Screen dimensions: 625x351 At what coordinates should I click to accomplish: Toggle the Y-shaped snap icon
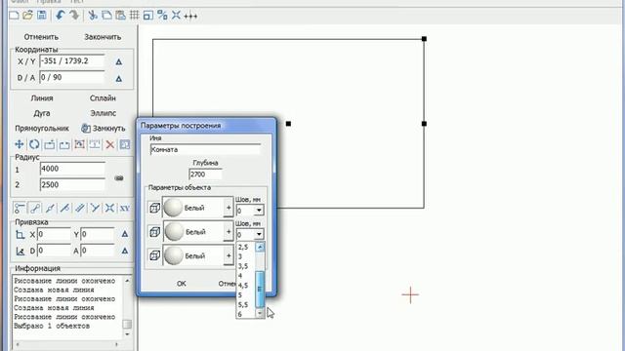point(95,208)
